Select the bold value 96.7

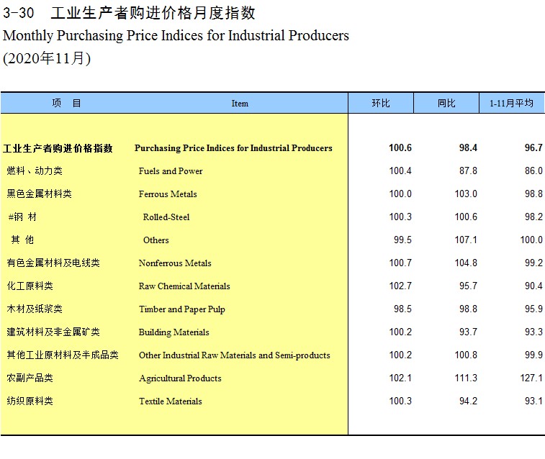point(533,148)
